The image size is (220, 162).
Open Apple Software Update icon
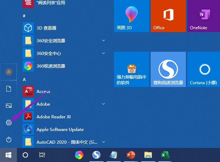coord(28,129)
